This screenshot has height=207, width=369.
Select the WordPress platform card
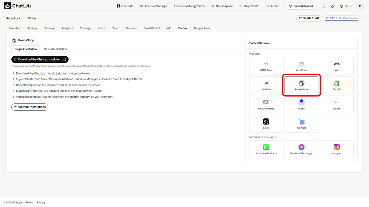301,66
